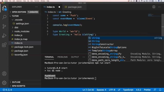Click the errors and warnings status indicator
The width and height of the screenshot is (164, 92).
tap(7, 90)
